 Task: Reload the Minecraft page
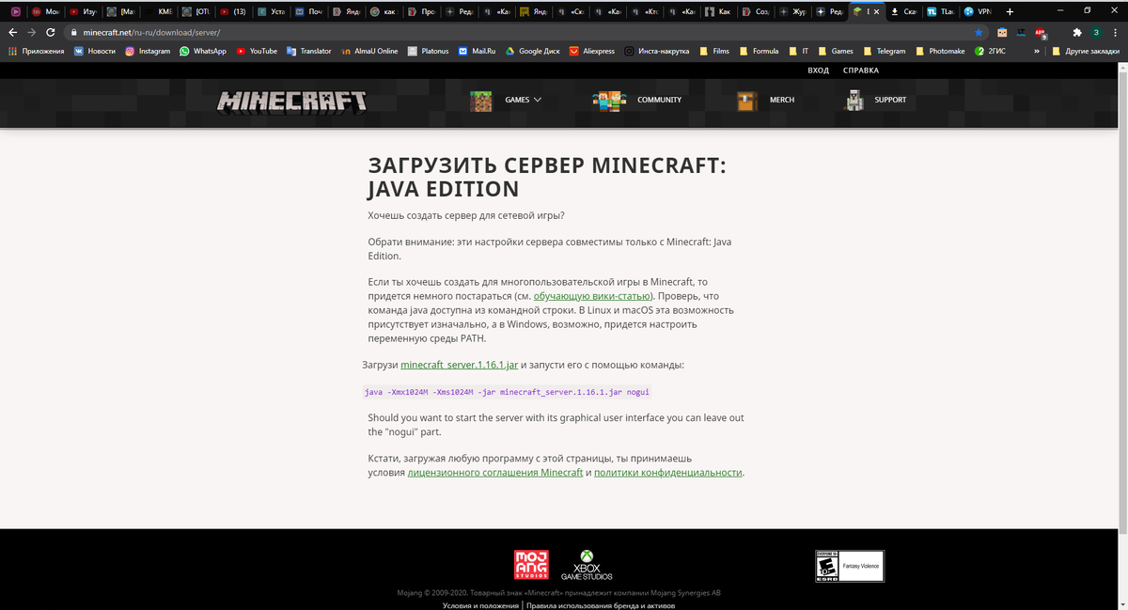(51, 32)
